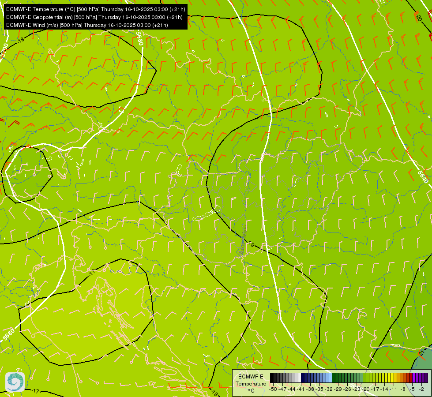Screen dimensions: 432x397
Task: Select the 'ECMWF-E Wind (m/s) [500 hPa]' header line
Action: click(x=87, y=25)
